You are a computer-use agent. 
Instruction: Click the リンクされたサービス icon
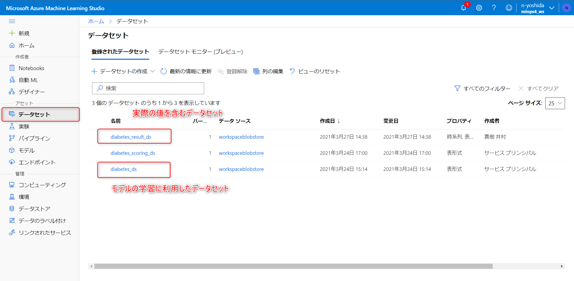[12, 233]
